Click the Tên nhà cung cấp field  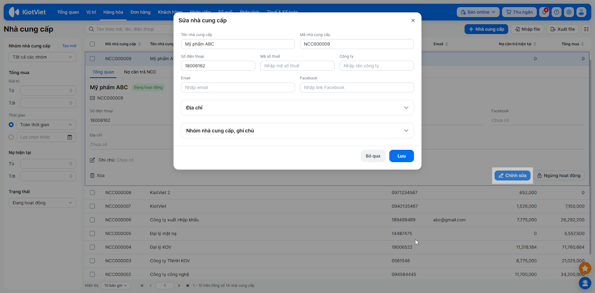[238, 44]
